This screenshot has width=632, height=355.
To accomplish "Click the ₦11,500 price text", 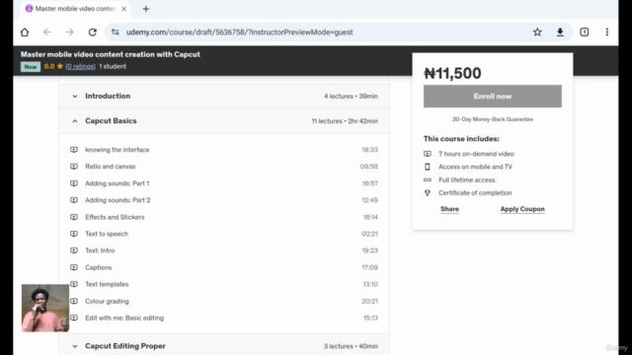I will (452, 73).
